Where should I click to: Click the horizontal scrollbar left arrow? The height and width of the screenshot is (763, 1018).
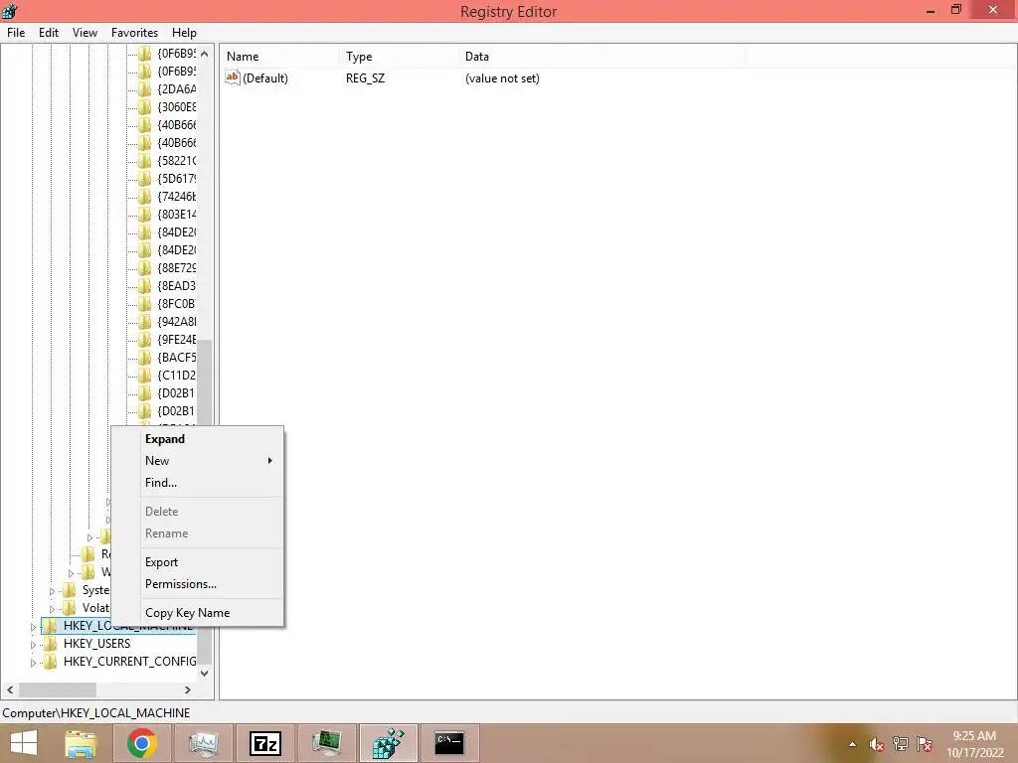tap(10, 689)
